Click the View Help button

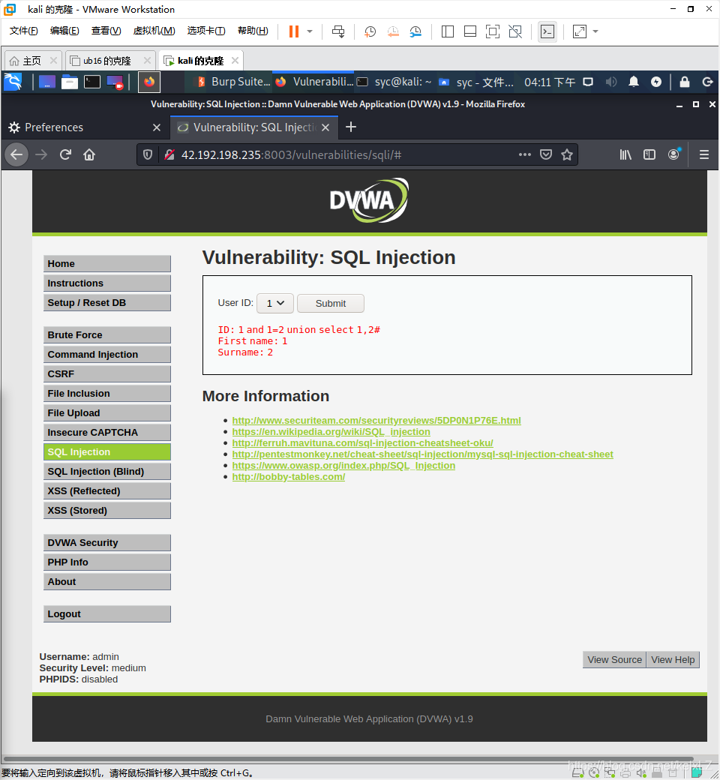pyautogui.click(x=673, y=659)
